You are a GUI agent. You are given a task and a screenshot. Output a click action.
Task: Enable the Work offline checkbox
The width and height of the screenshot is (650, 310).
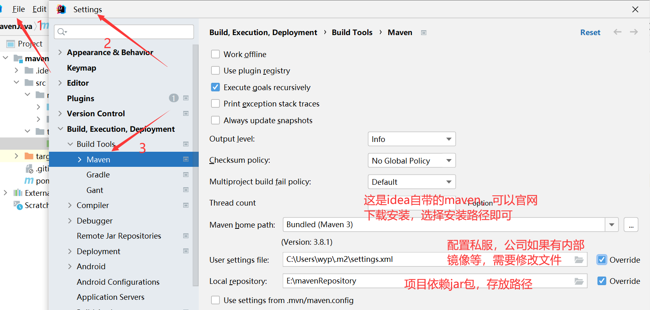[215, 54]
